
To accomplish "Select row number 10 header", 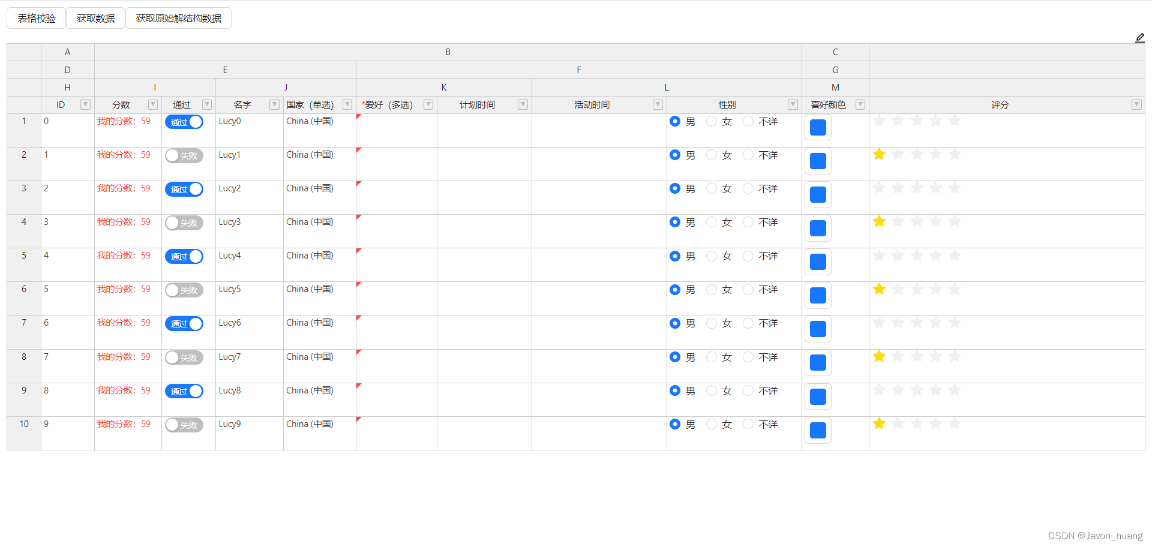I will pyautogui.click(x=24, y=433).
